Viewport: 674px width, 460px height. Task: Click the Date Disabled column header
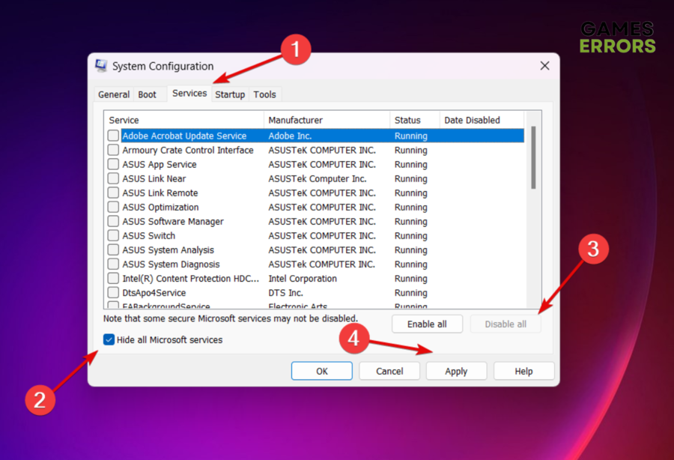coord(479,120)
